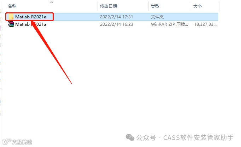Sort files by the 修改日期 column header
This screenshot has width=241, height=147.
tap(108, 6)
